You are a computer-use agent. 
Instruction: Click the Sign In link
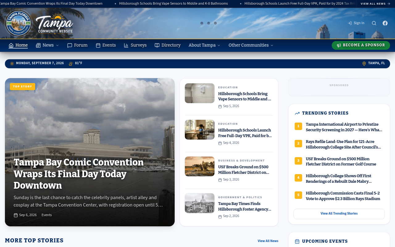(356, 23)
